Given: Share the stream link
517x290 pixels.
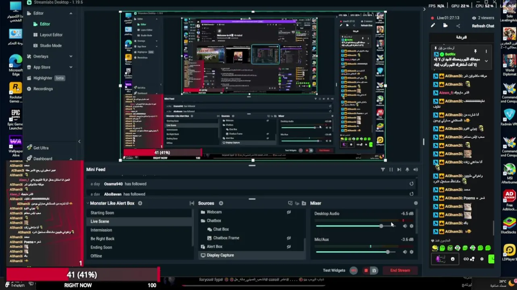Looking at the screenshot, I should (x=458, y=26).
